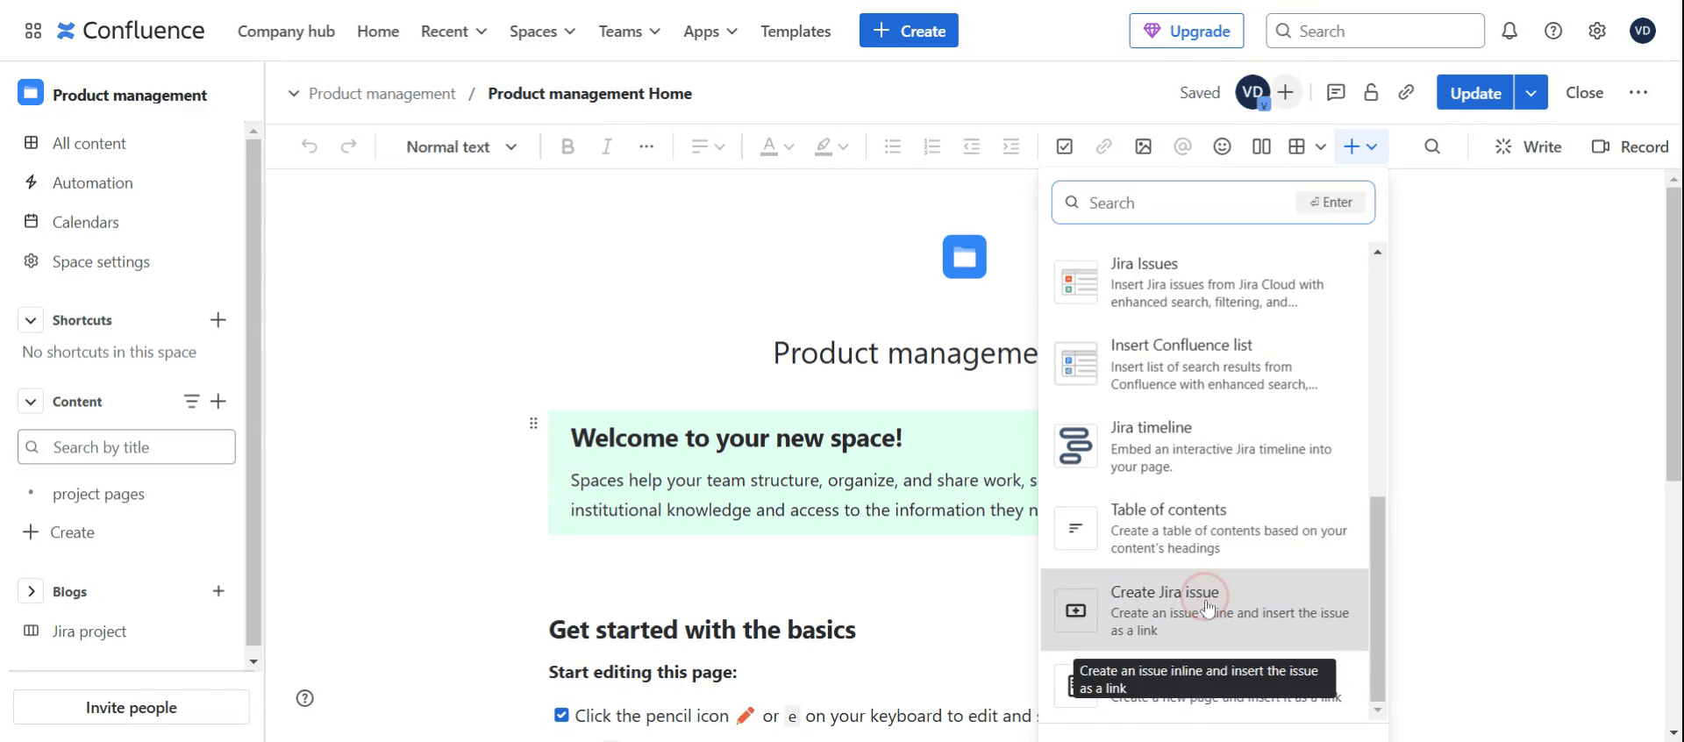Viewport: 1684px width, 742px height.
Task: Insert a link from toolbar
Action: pos(1103,146)
